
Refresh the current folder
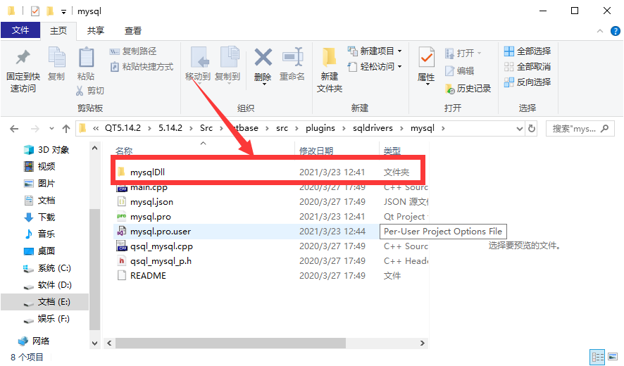pyautogui.click(x=532, y=129)
